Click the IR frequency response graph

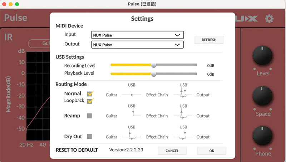pos(38,96)
